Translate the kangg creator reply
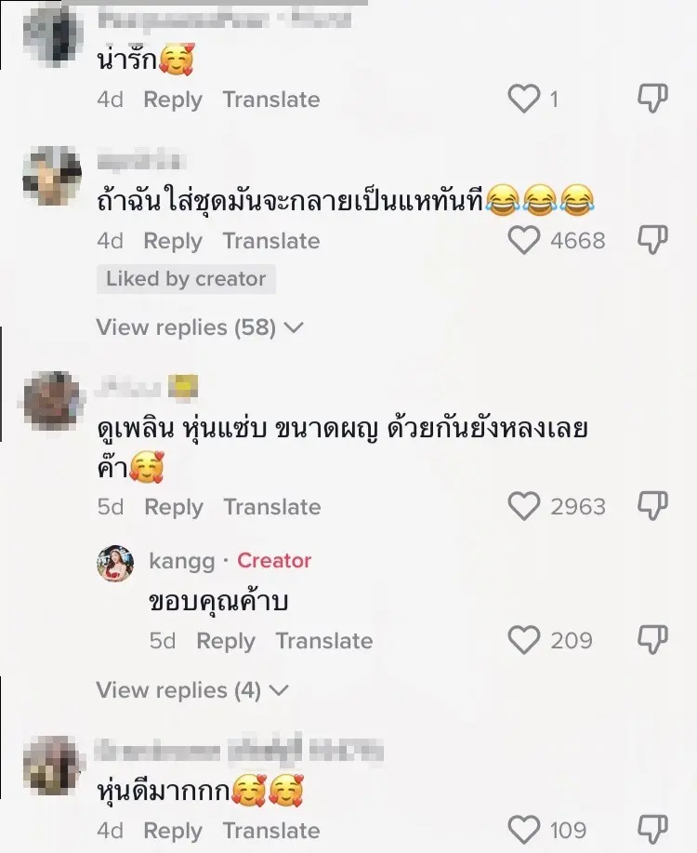The width and height of the screenshot is (697, 853). click(x=323, y=641)
